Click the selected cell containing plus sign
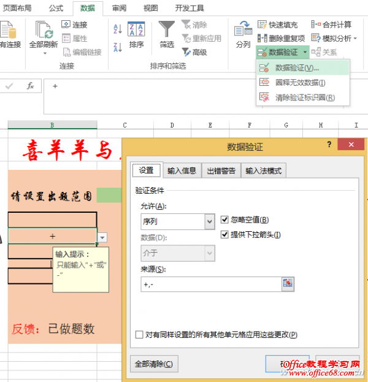 click(x=53, y=236)
